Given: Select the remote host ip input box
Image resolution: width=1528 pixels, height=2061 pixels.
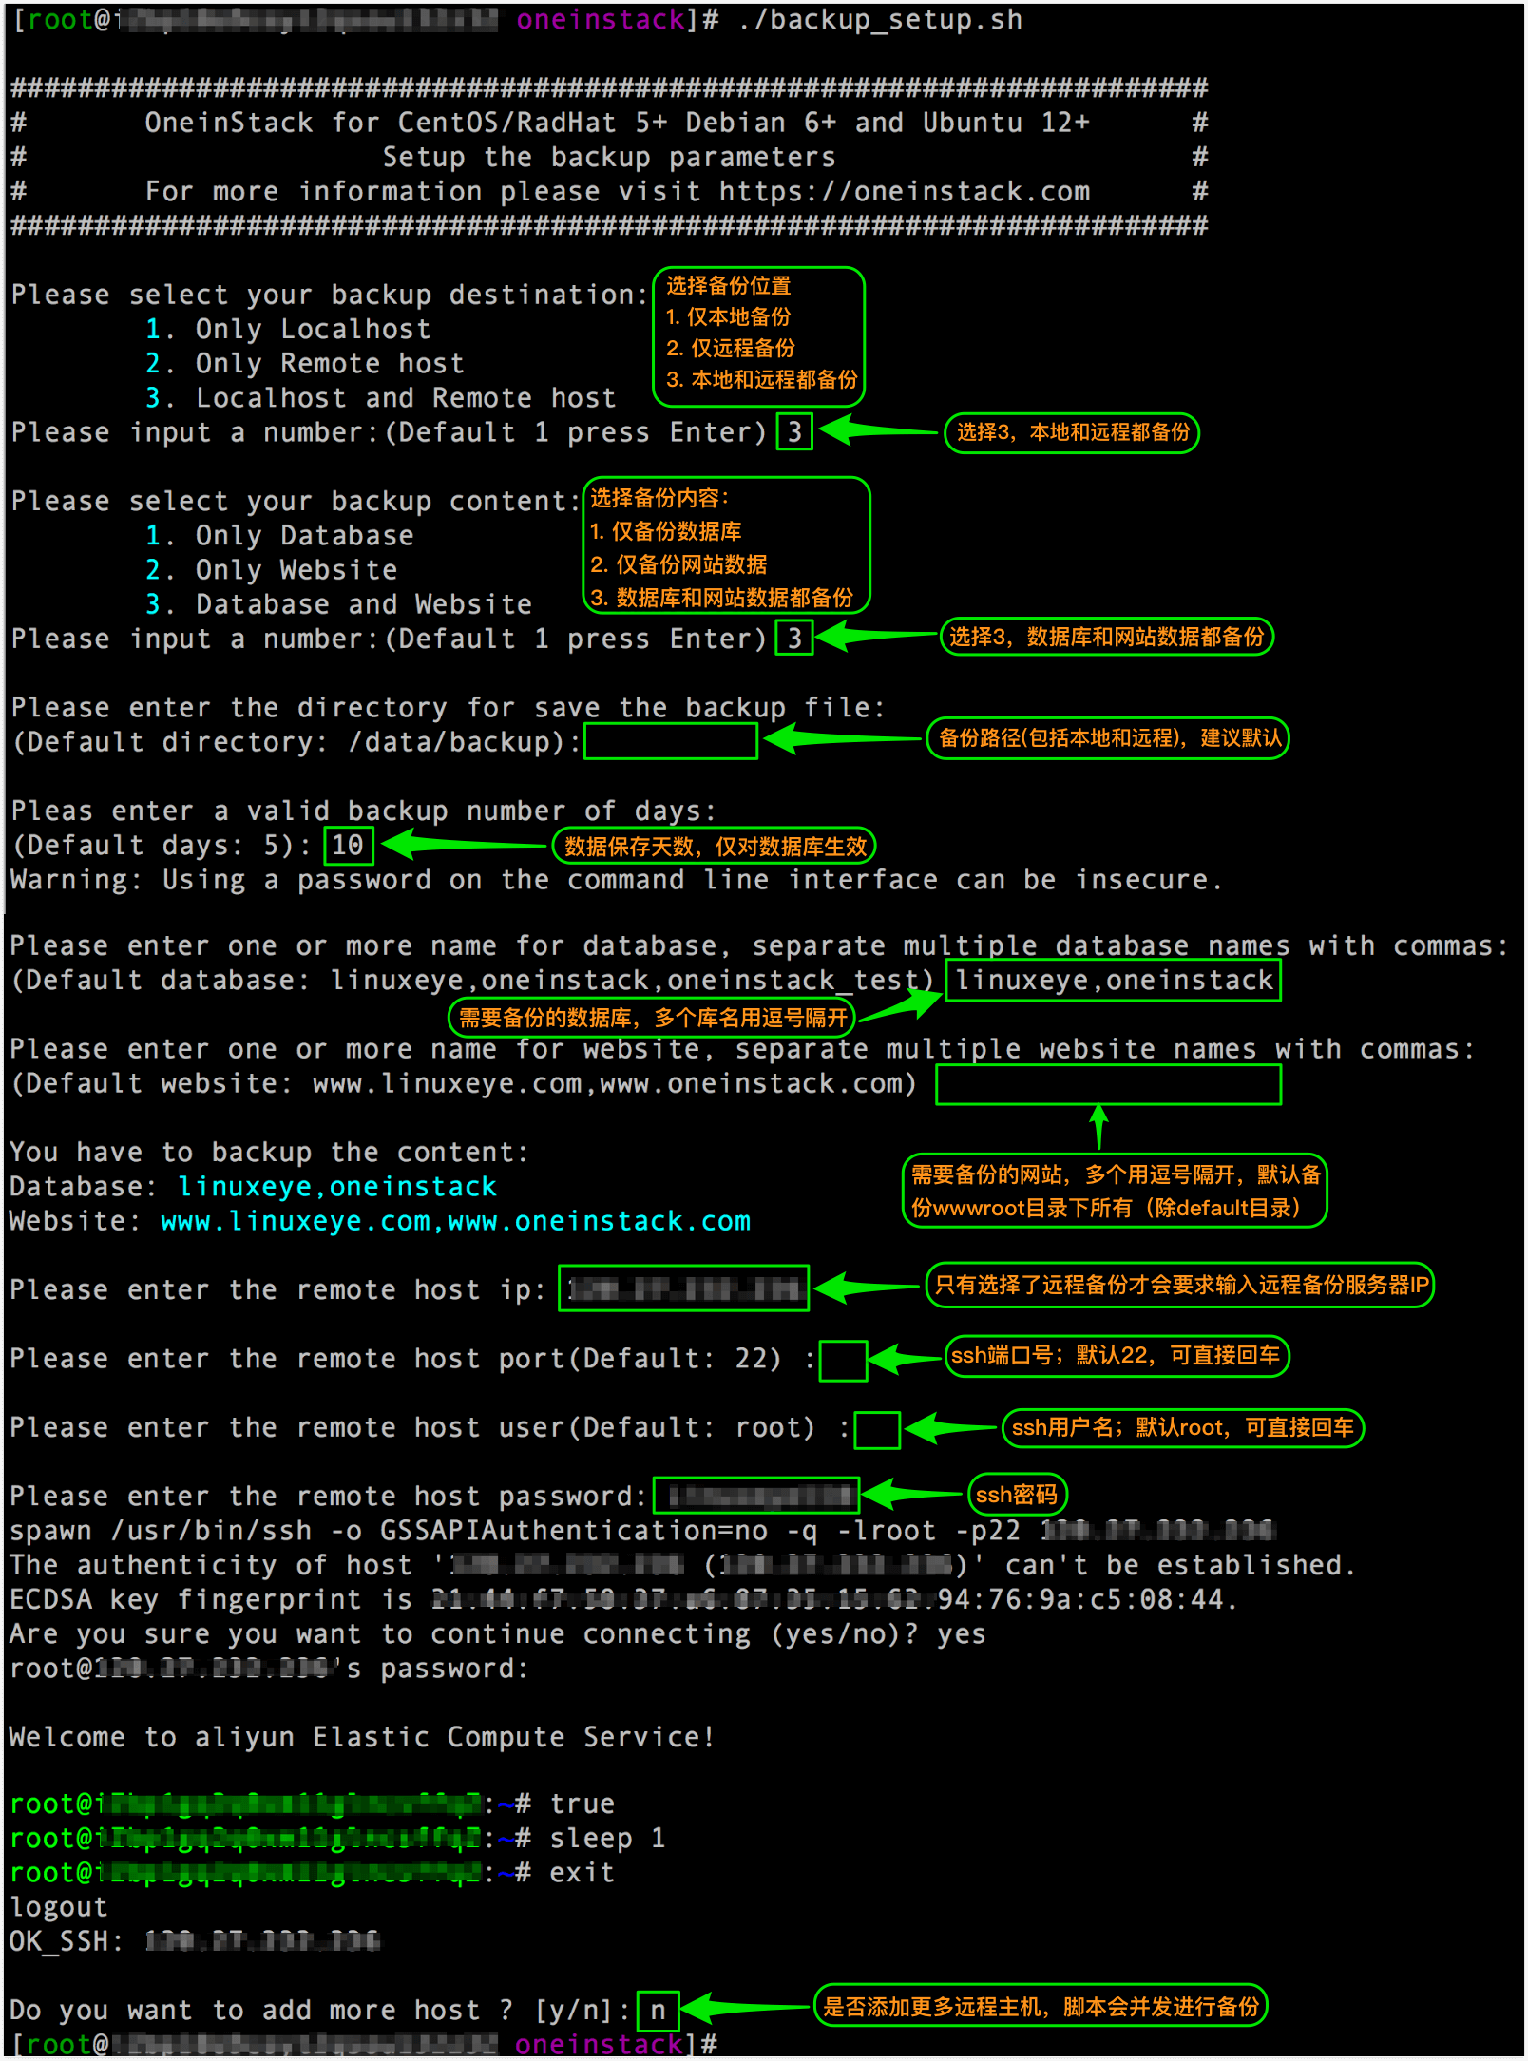Looking at the screenshot, I should 682,1288.
